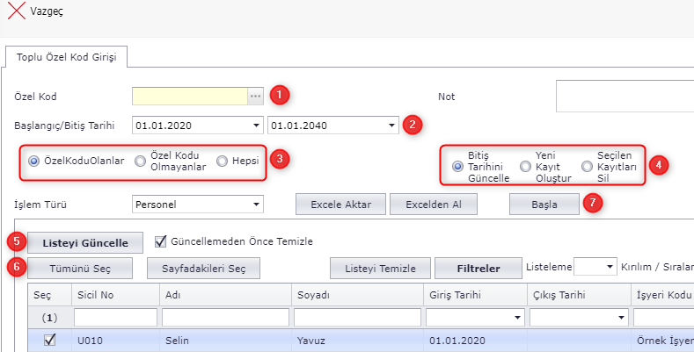
Task: Select Bitiş Tarihini Güncelle radio option
Action: 457,166
